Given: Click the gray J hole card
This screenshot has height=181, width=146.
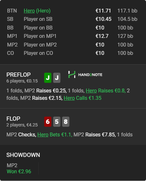Looking at the screenshot, I should pos(57,78).
